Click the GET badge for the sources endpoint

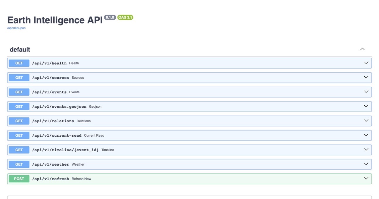tap(19, 78)
